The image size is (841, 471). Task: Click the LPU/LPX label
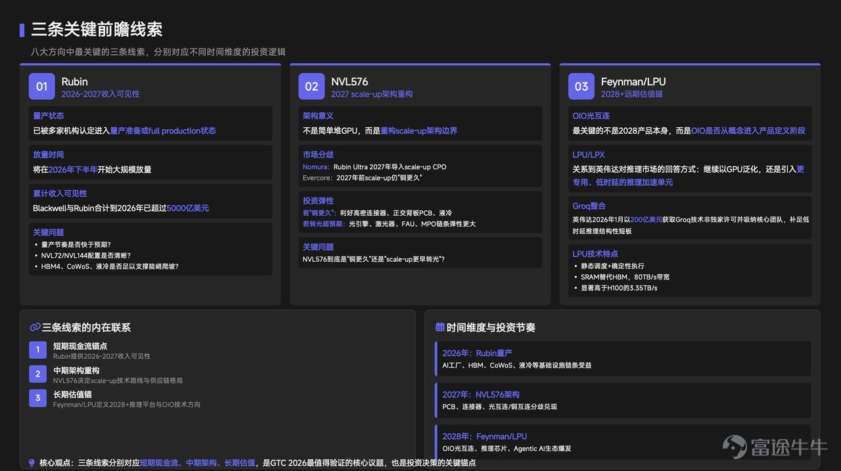tap(589, 154)
